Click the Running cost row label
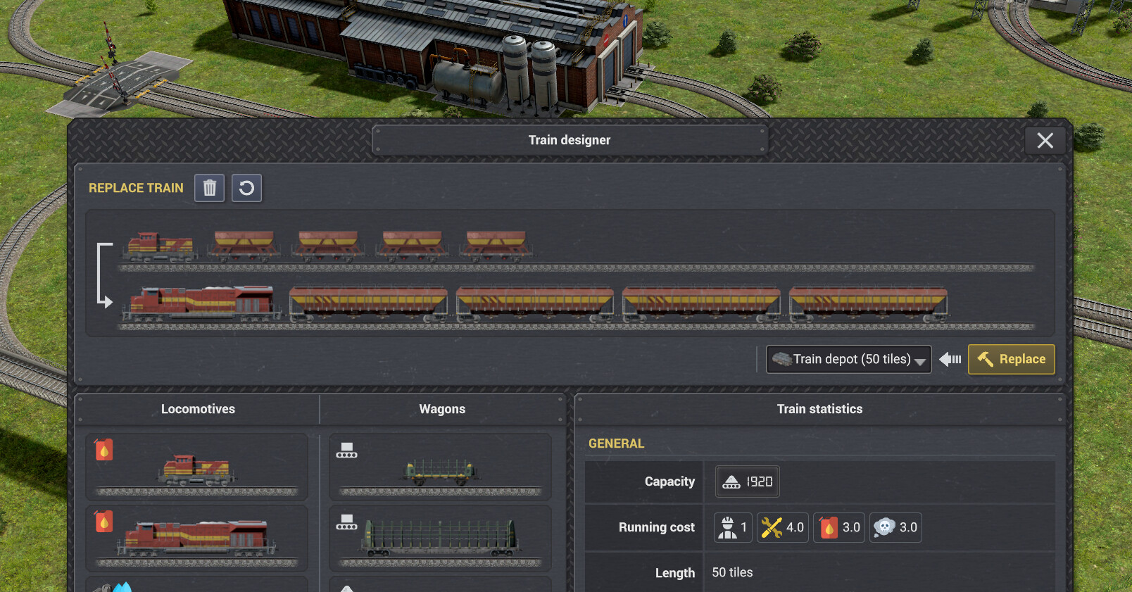This screenshot has height=592, width=1132. click(656, 527)
